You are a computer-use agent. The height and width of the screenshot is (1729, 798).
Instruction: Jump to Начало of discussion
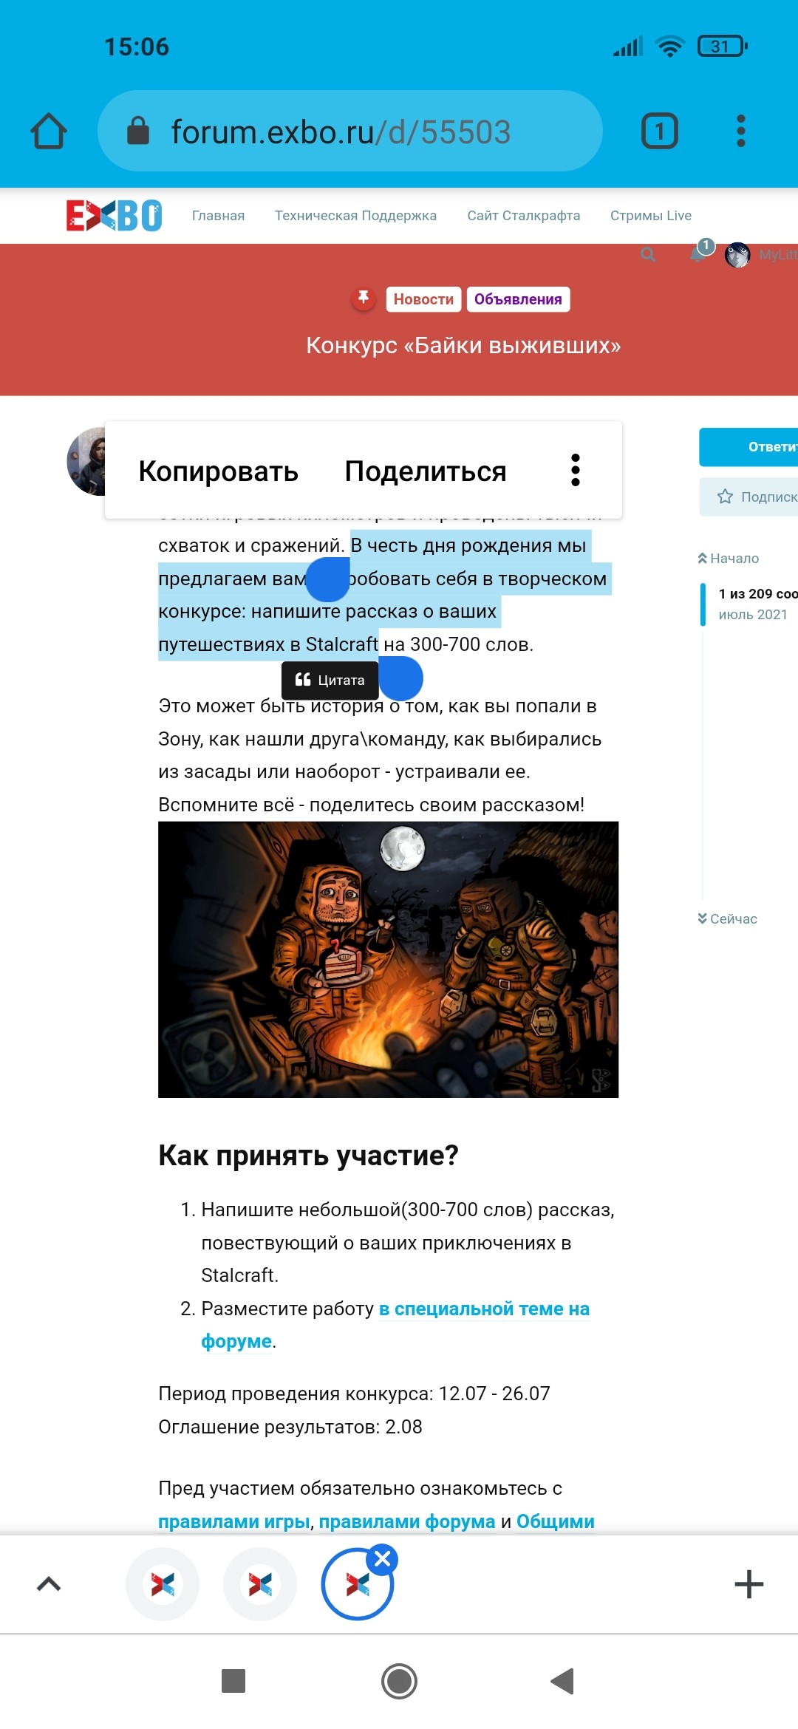coord(729,559)
